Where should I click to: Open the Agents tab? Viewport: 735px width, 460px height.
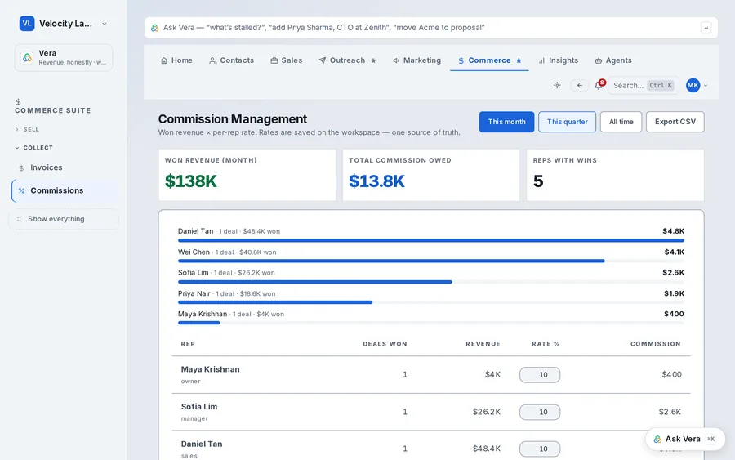coord(613,60)
